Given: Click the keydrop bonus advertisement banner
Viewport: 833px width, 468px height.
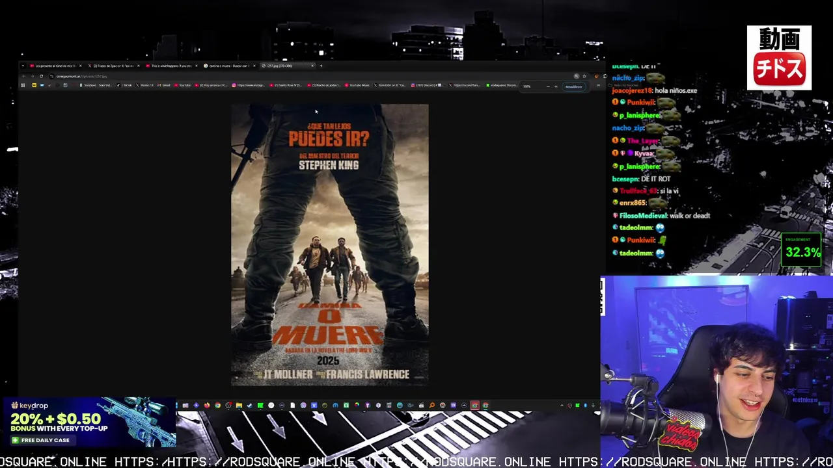Looking at the screenshot, I should (89, 423).
